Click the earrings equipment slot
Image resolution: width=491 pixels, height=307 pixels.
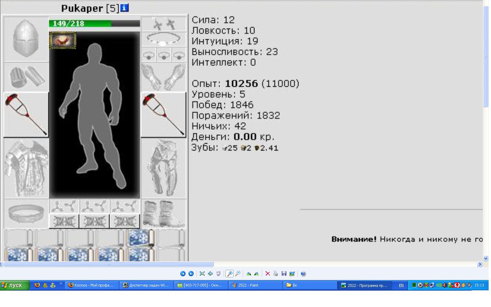(163, 24)
